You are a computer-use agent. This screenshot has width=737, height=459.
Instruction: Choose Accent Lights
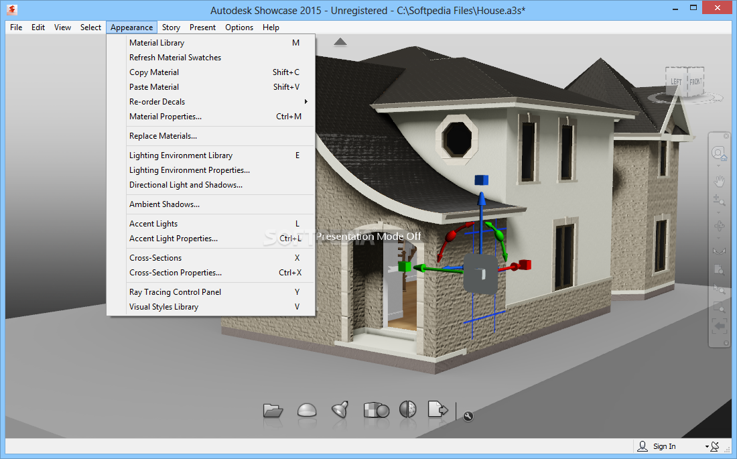(210, 224)
